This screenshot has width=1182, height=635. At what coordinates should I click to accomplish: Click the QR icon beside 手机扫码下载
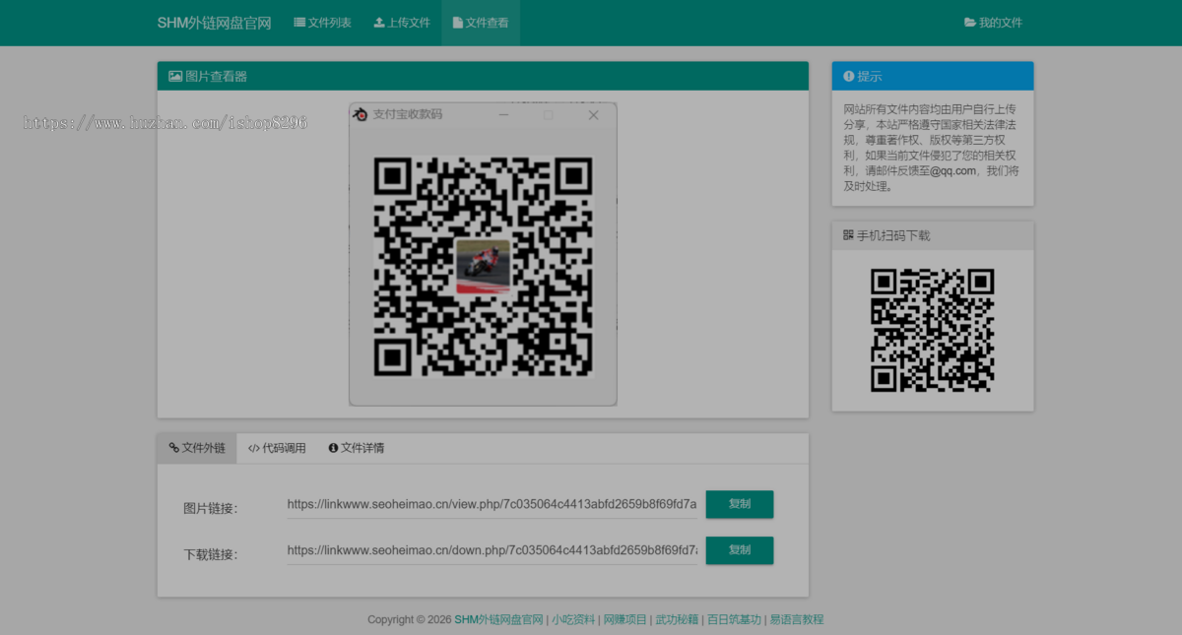pos(848,235)
